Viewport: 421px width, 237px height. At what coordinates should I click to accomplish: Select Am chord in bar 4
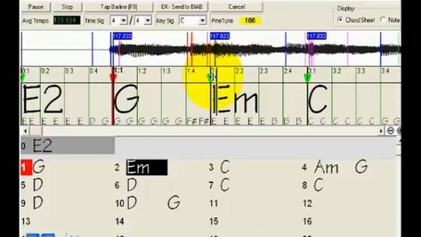(x=326, y=167)
